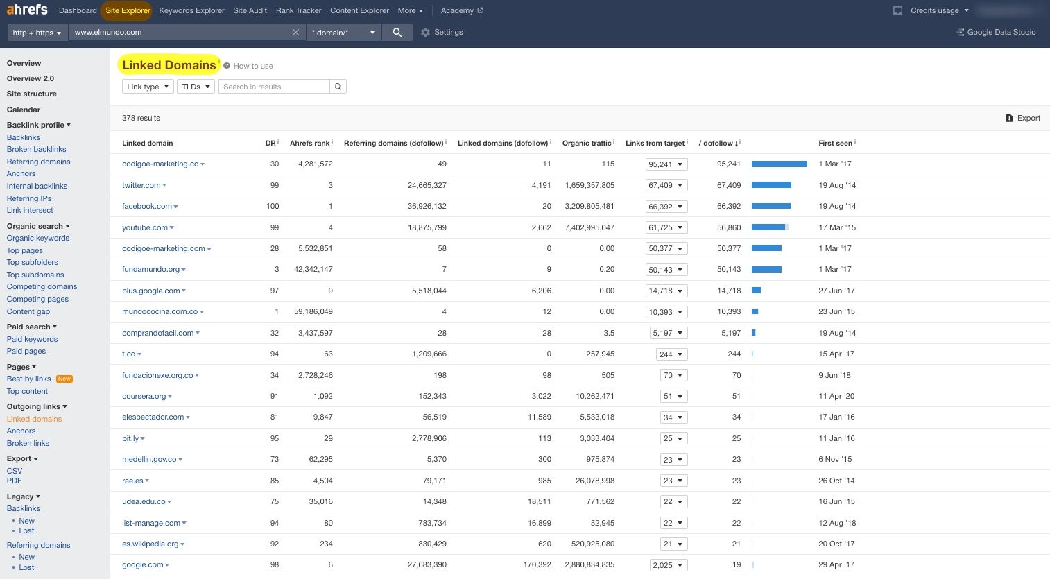
Task: Click the How to use help icon
Action: (x=227, y=66)
